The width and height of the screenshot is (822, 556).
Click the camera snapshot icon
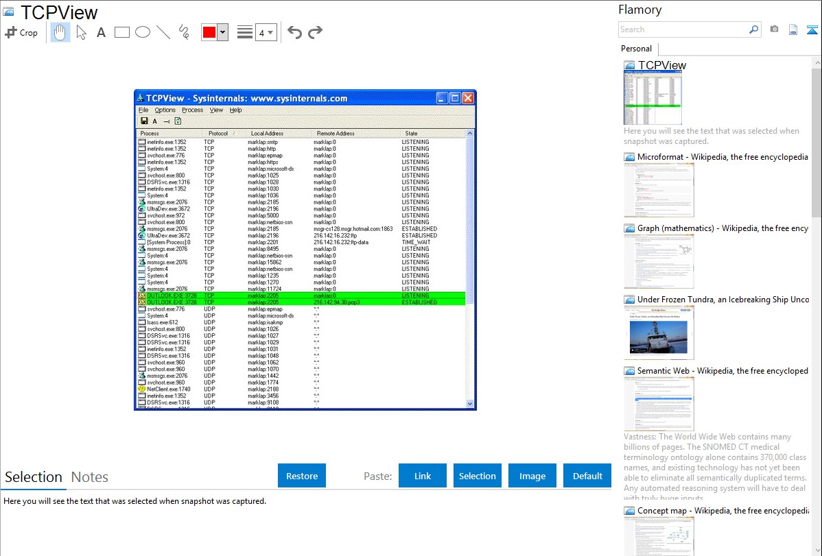point(774,29)
